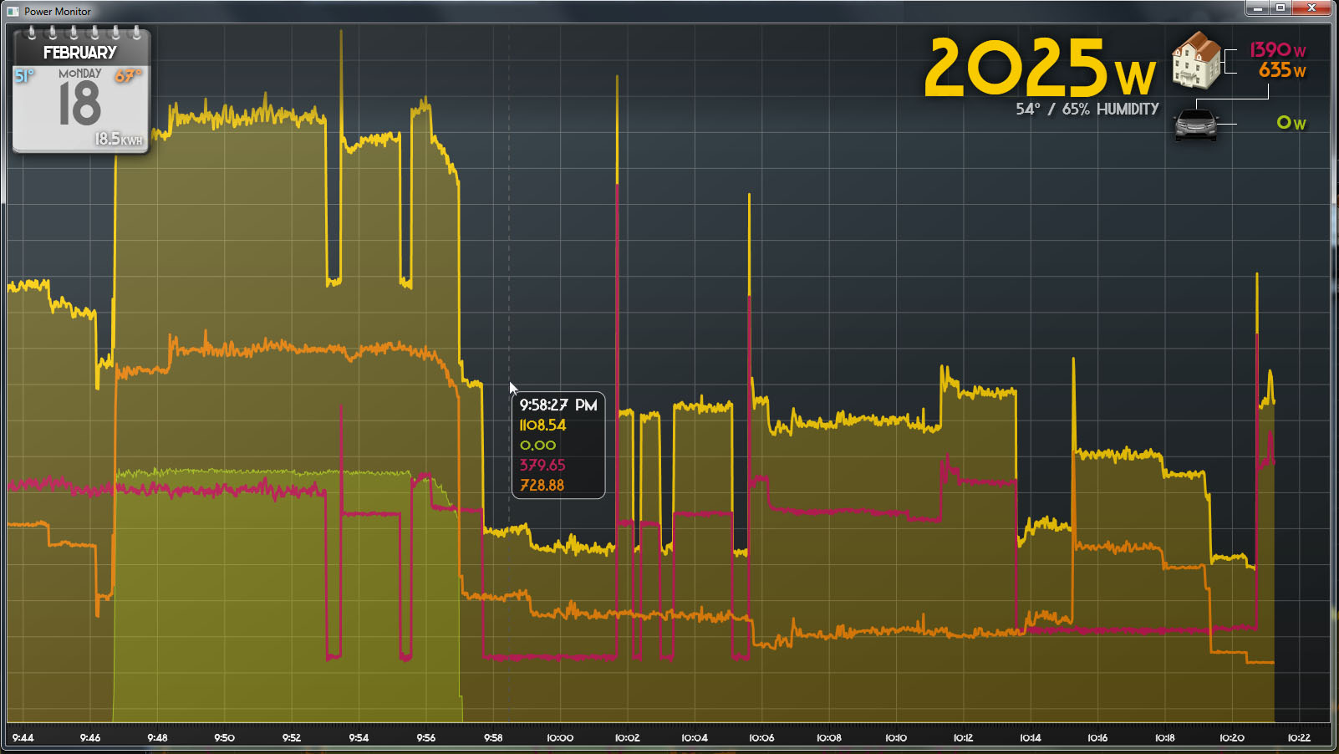This screenshot has width=1339, height=754.
Task: Click the 18.5 kWh daily usage label
Action: tap(118, 139)
